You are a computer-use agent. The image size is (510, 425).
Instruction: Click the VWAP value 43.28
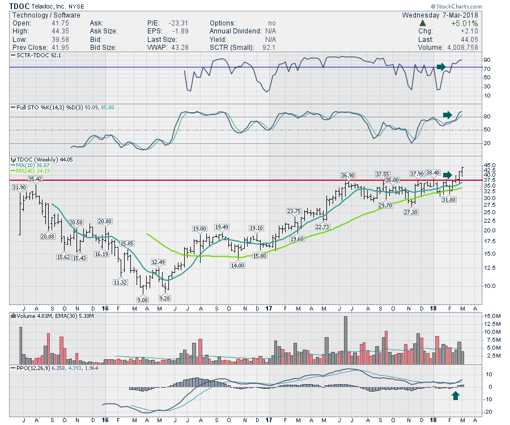click(x=180, y=48)
